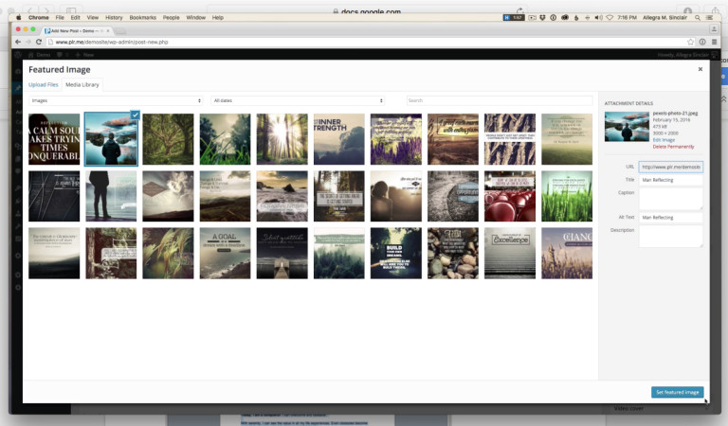Viewport: 728px width, 426px height.
Task: Select the Add New Post browser tab
Action: (77, 30)
